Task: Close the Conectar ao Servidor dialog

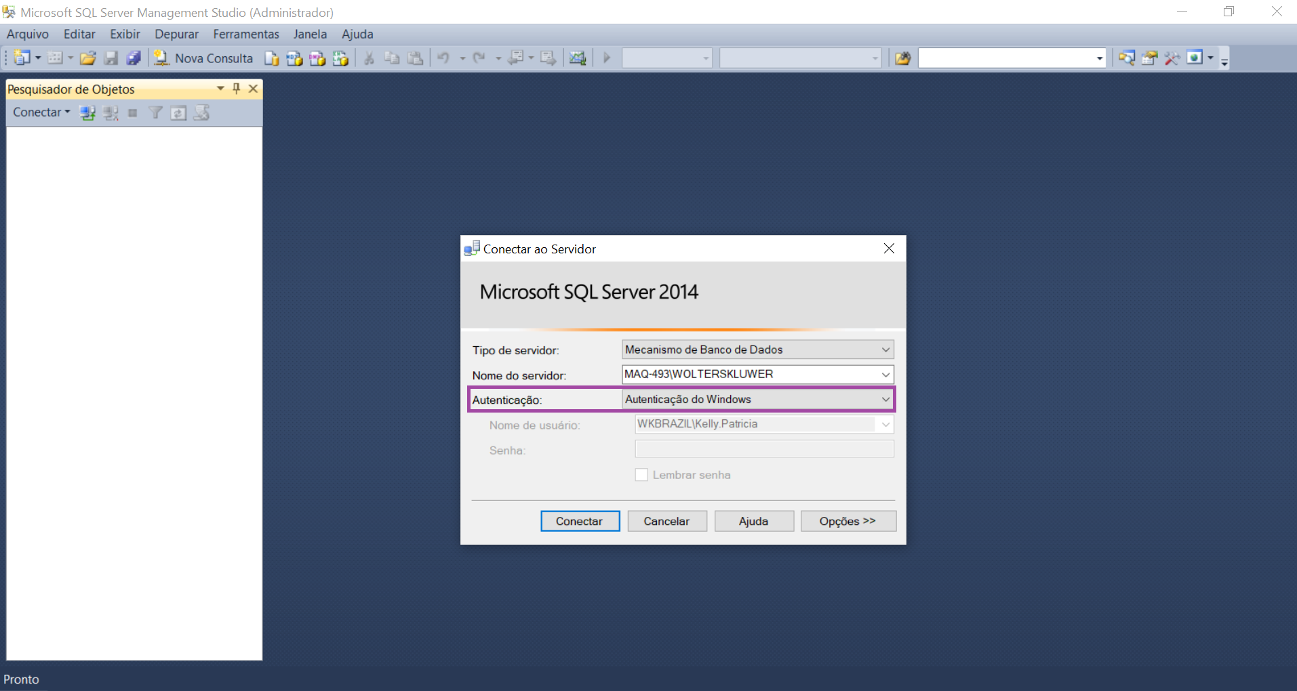Action: click(x=889, y=249)
